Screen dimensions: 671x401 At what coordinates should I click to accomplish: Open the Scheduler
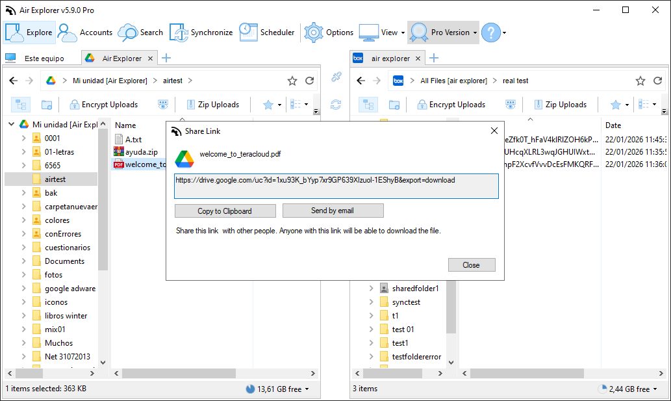(267, 32)
